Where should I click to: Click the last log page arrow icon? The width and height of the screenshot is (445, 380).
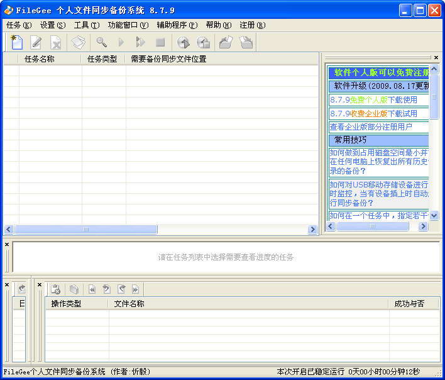135,289
